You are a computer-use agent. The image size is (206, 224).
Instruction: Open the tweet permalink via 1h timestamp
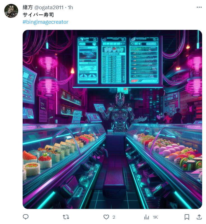[70, 8]
